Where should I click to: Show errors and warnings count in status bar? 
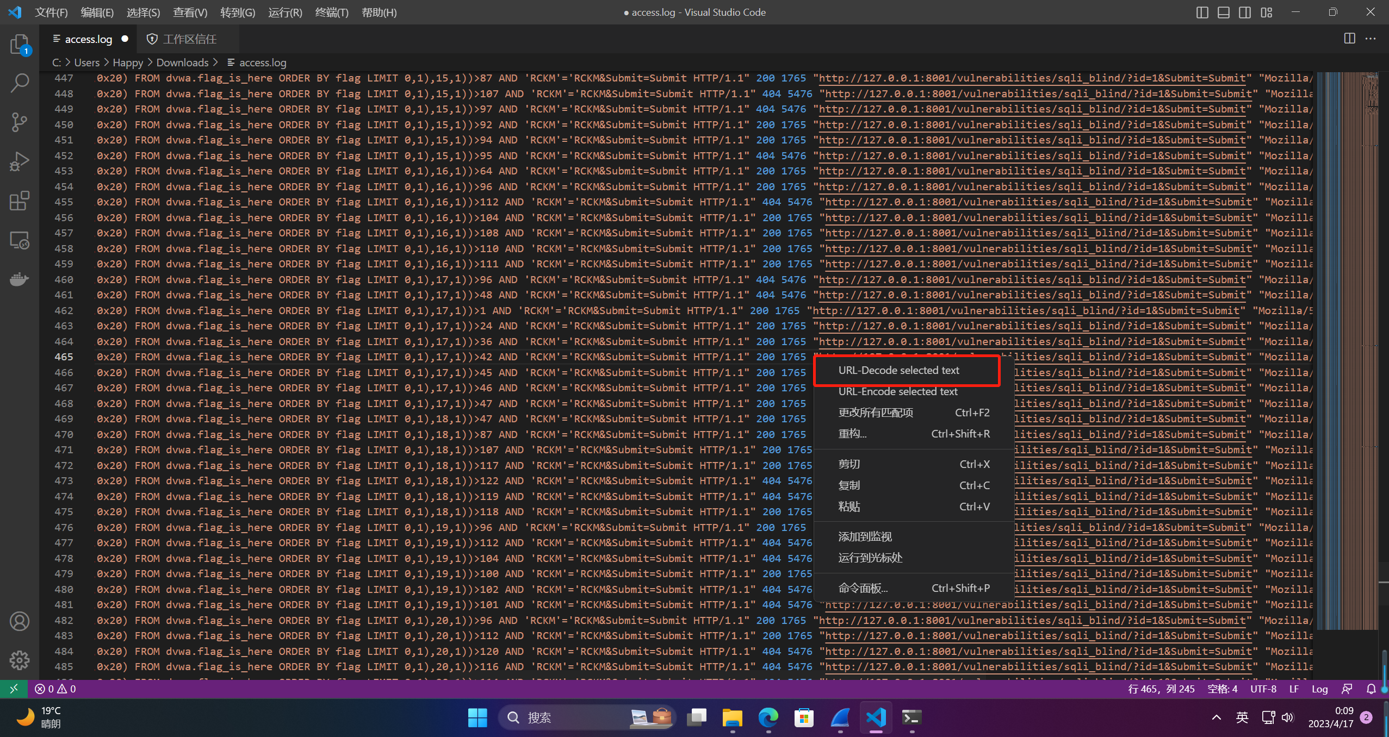pos(55,689)
